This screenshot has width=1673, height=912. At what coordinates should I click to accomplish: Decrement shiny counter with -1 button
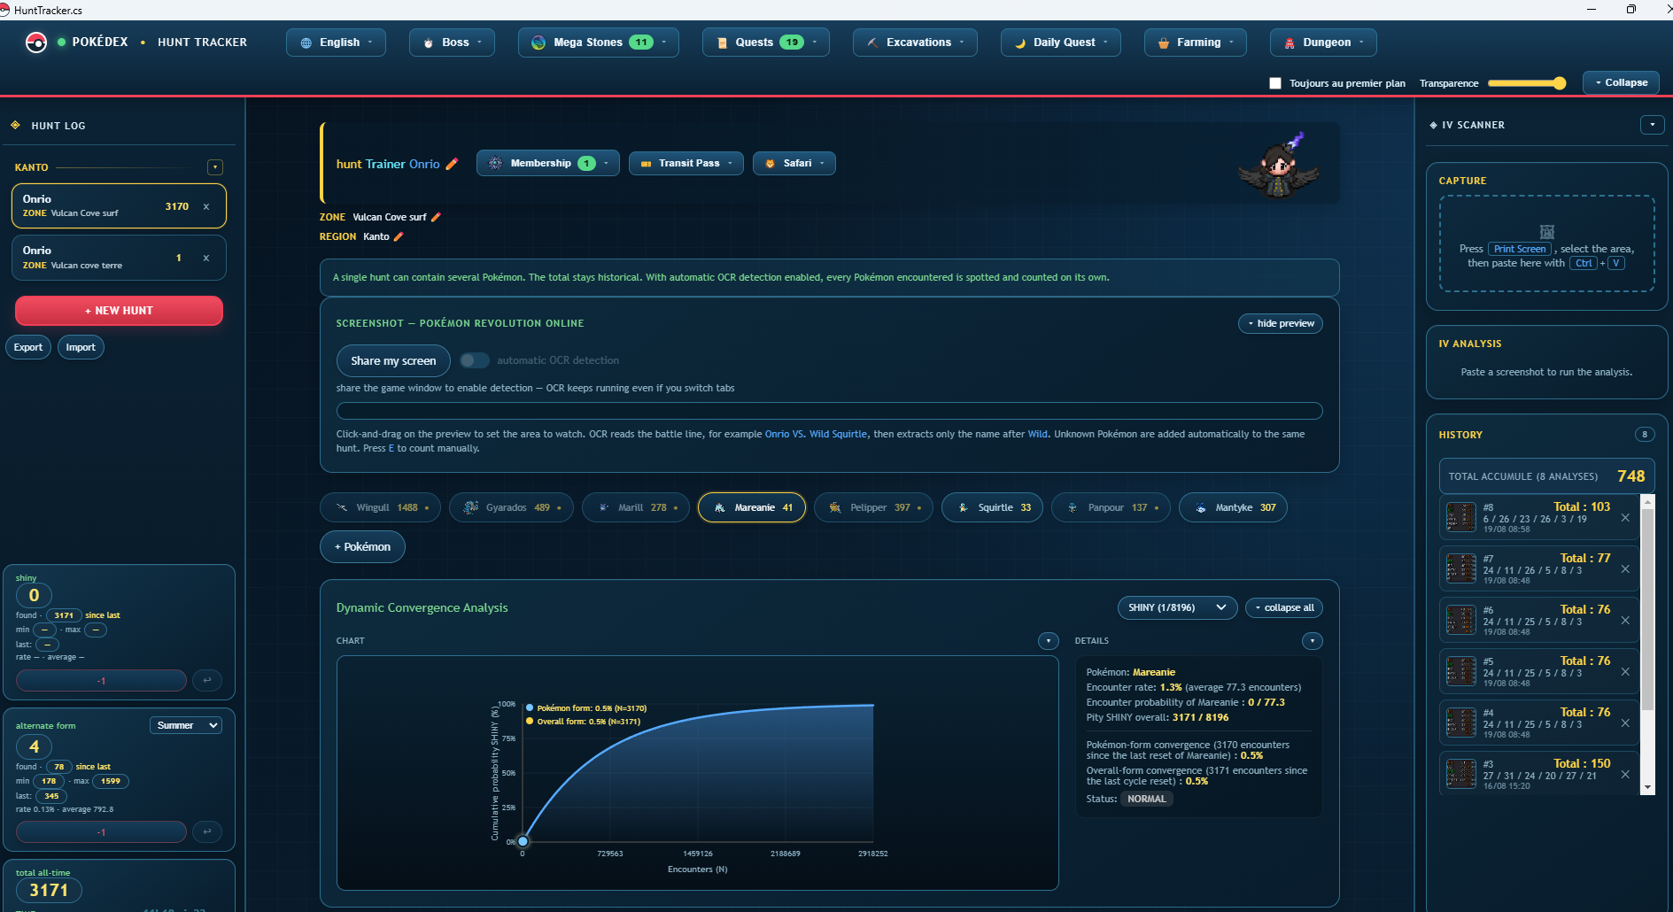101,681
